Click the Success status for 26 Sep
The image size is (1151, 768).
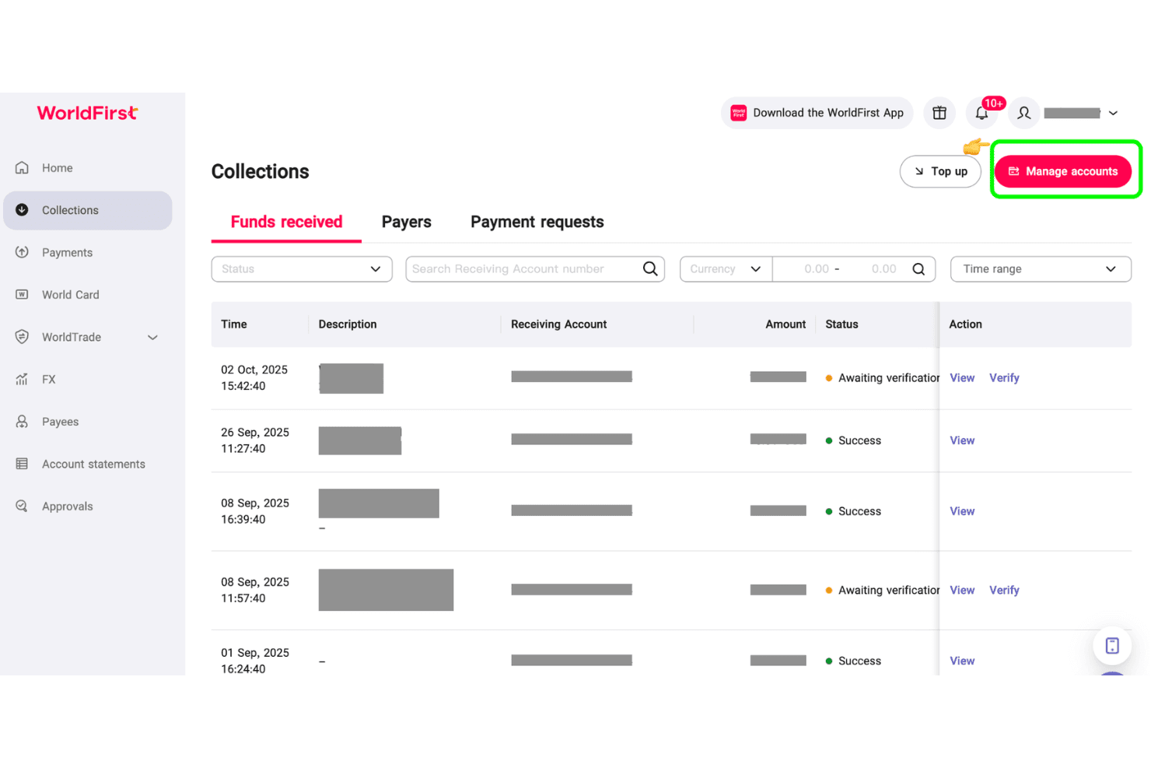point(853,440)
